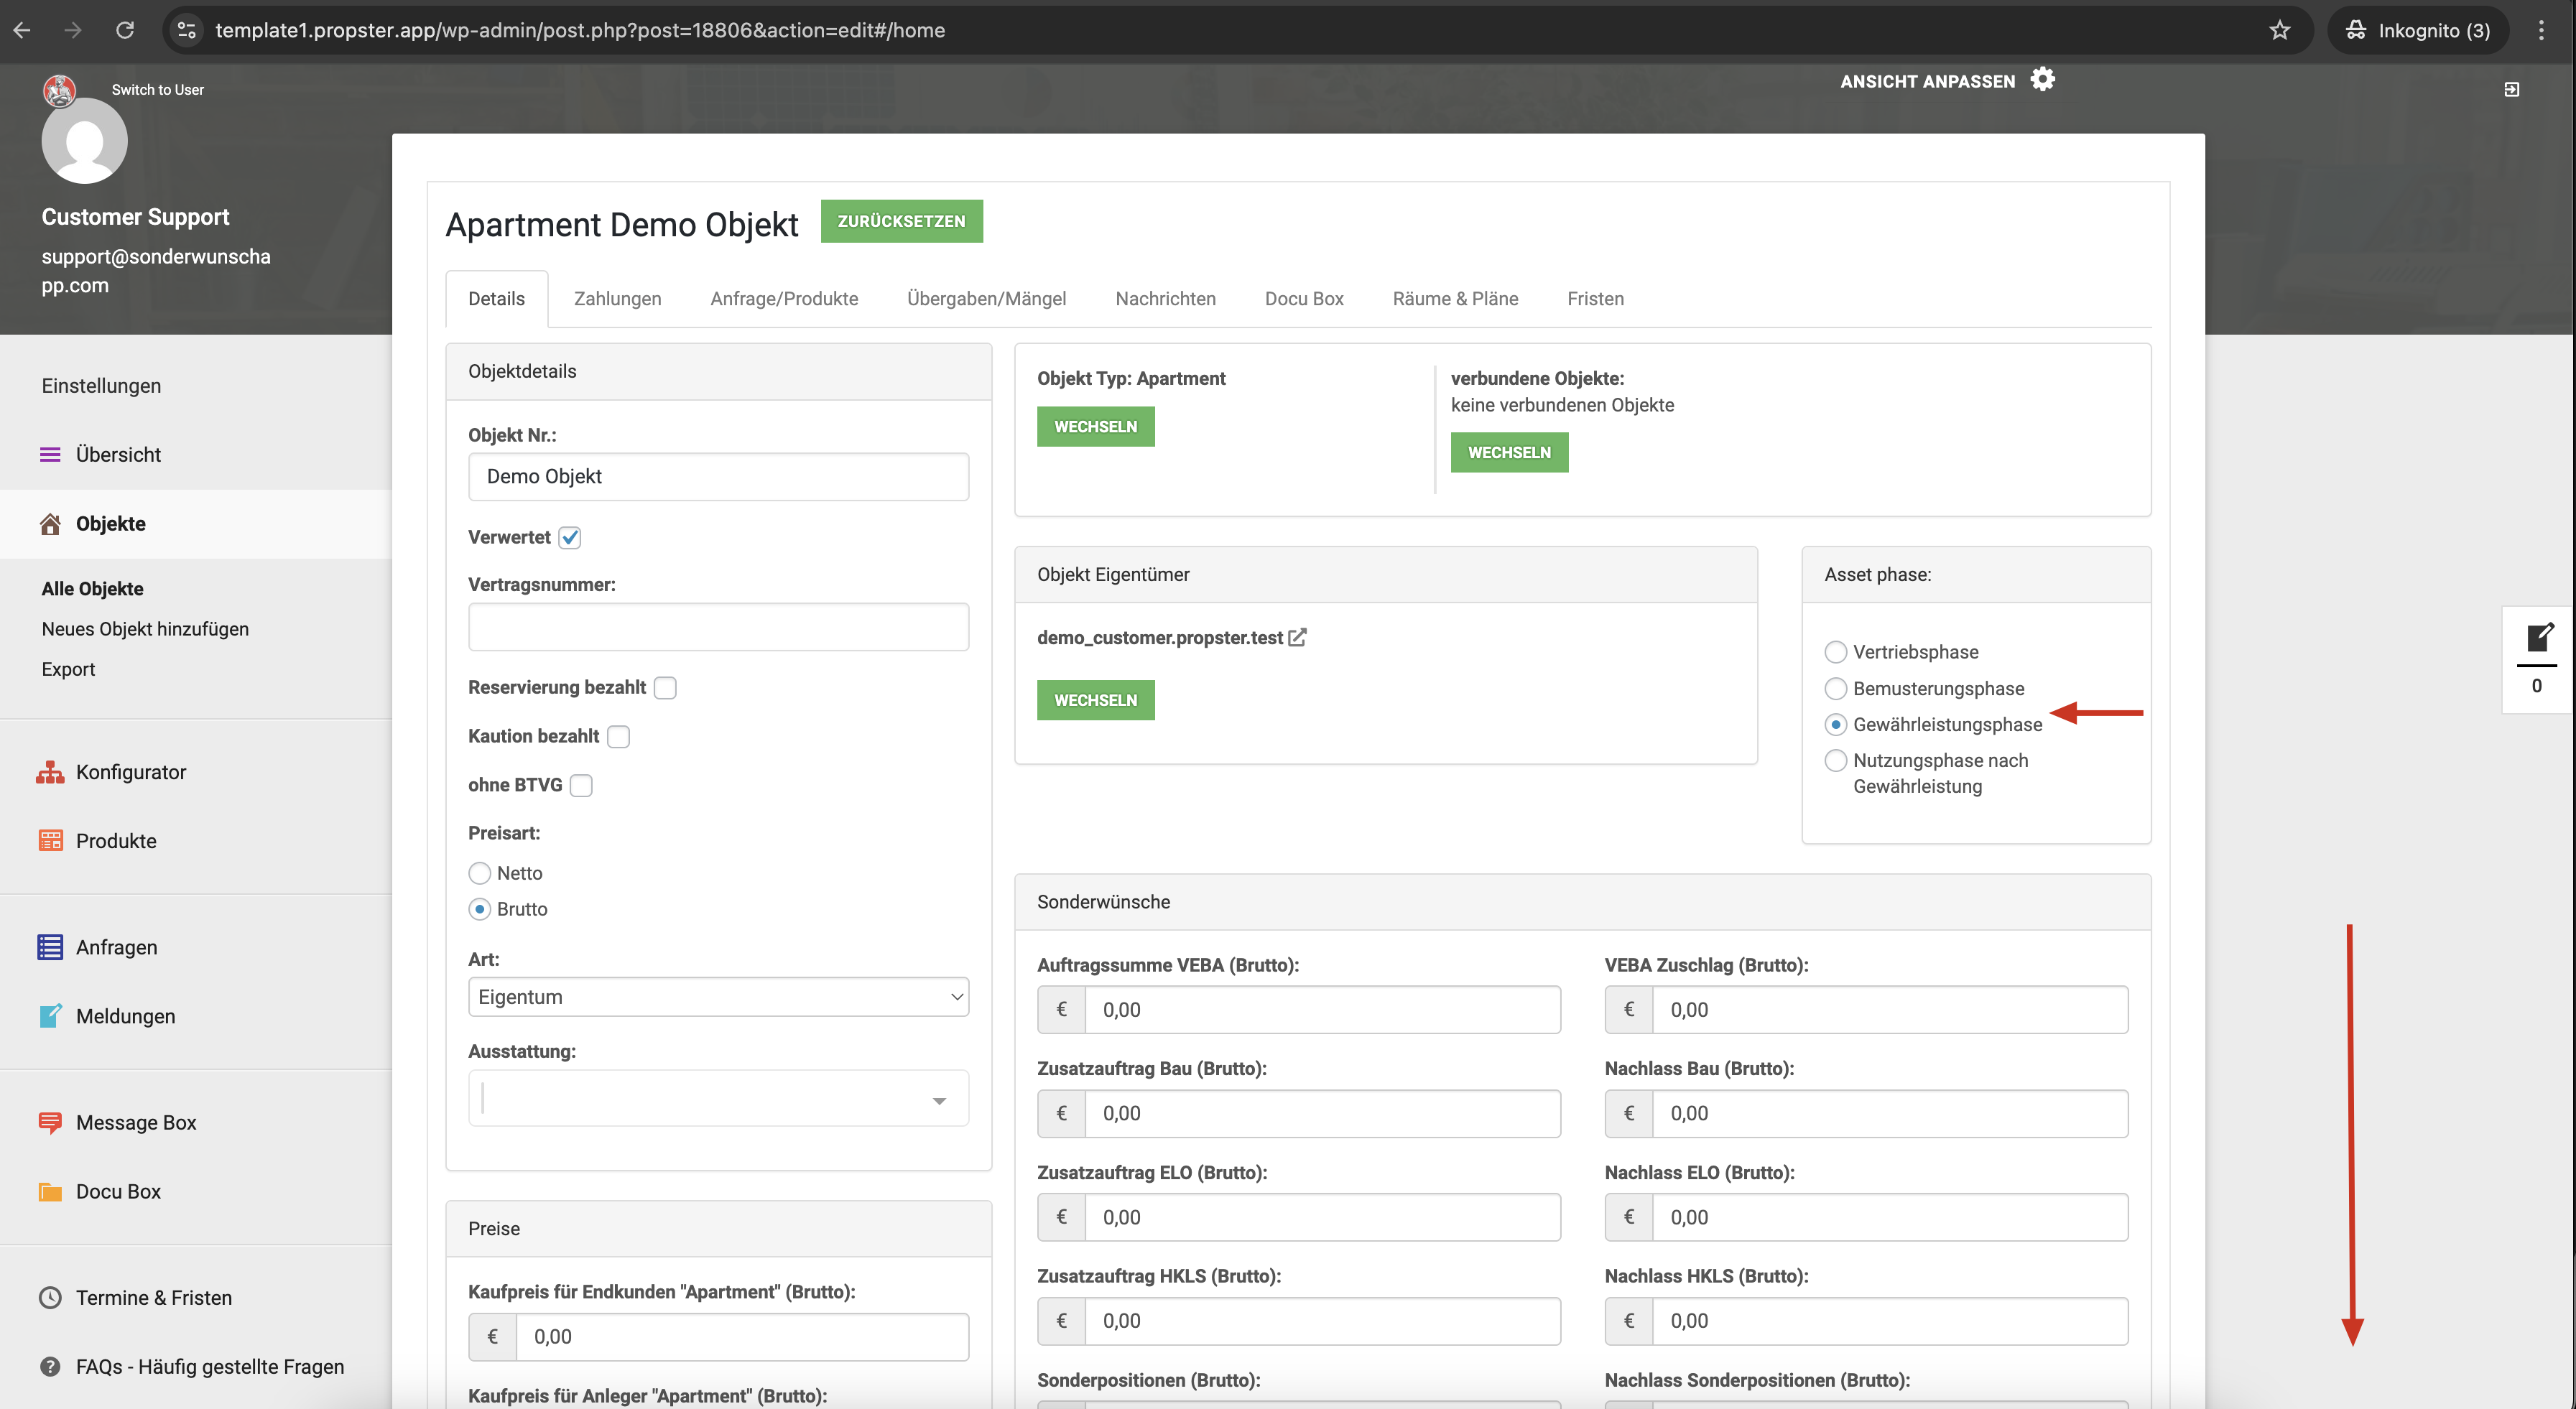Click the notes edit icon on right edge
Image resolution: width=2576 pixels, height=1409 pixels.
pyautogui.click(x=2539, y=637)
